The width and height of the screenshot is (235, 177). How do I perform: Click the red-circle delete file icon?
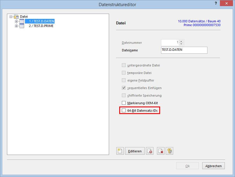point(150,151)
